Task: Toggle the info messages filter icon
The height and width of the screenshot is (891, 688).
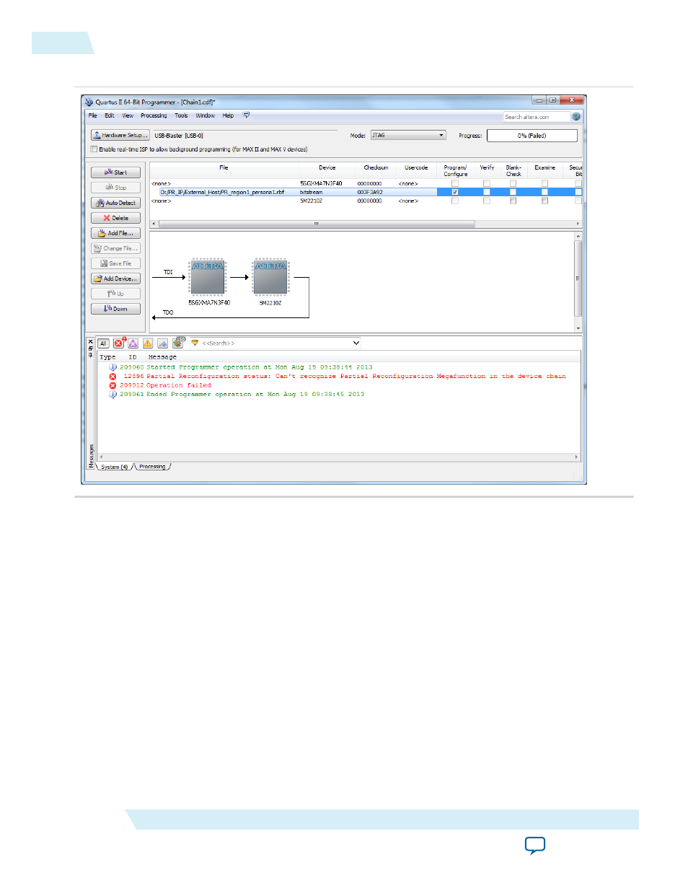Action: pos(162,343)
